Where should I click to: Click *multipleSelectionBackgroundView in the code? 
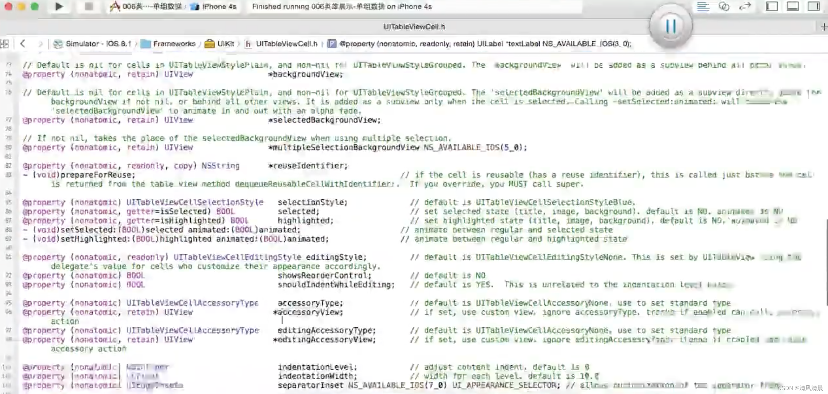343,148
